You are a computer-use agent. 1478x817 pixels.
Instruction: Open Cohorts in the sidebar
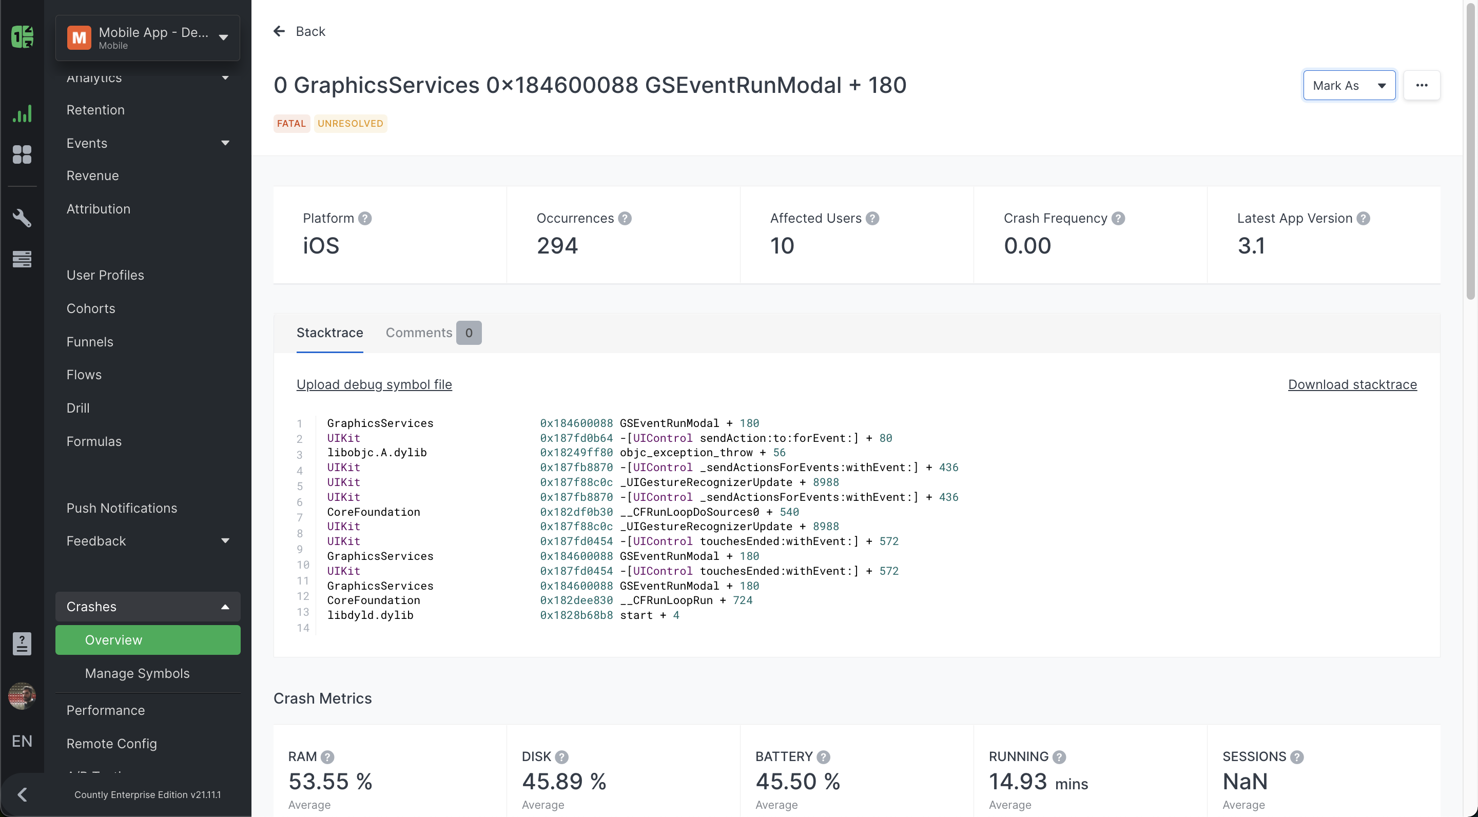[x=91, y=308]
